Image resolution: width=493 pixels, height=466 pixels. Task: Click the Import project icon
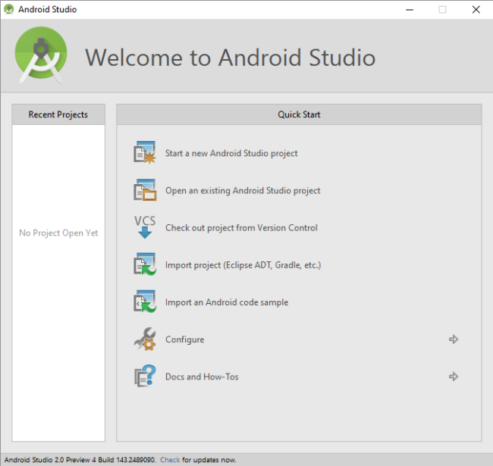pyautogui.click(x=145, y=265)
